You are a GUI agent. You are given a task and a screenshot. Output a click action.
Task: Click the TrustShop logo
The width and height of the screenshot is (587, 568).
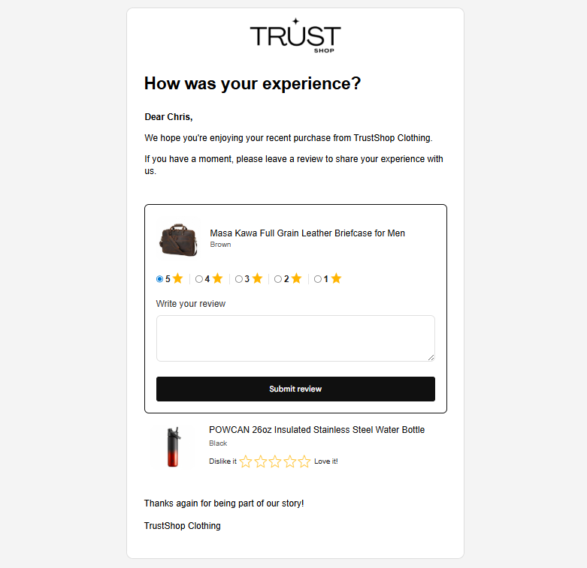(x=295, y=36)
